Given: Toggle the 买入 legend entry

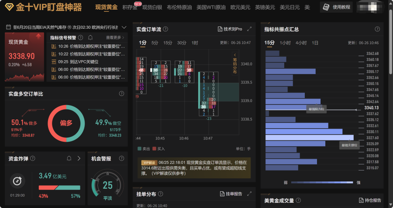Looking at the screenshot, I should [159, 149].
